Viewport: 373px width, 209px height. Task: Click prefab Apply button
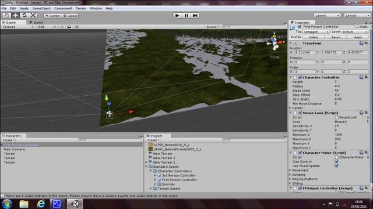[x=358, y=37]
